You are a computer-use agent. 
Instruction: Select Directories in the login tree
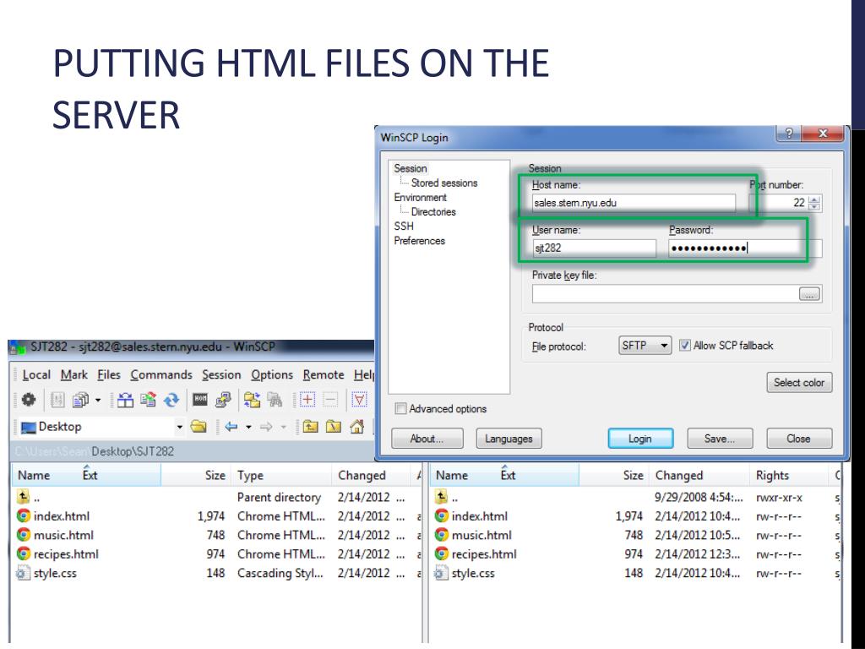(433, 211)
